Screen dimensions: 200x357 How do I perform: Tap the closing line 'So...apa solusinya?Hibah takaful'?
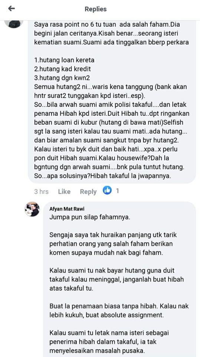tap(102, 176)
